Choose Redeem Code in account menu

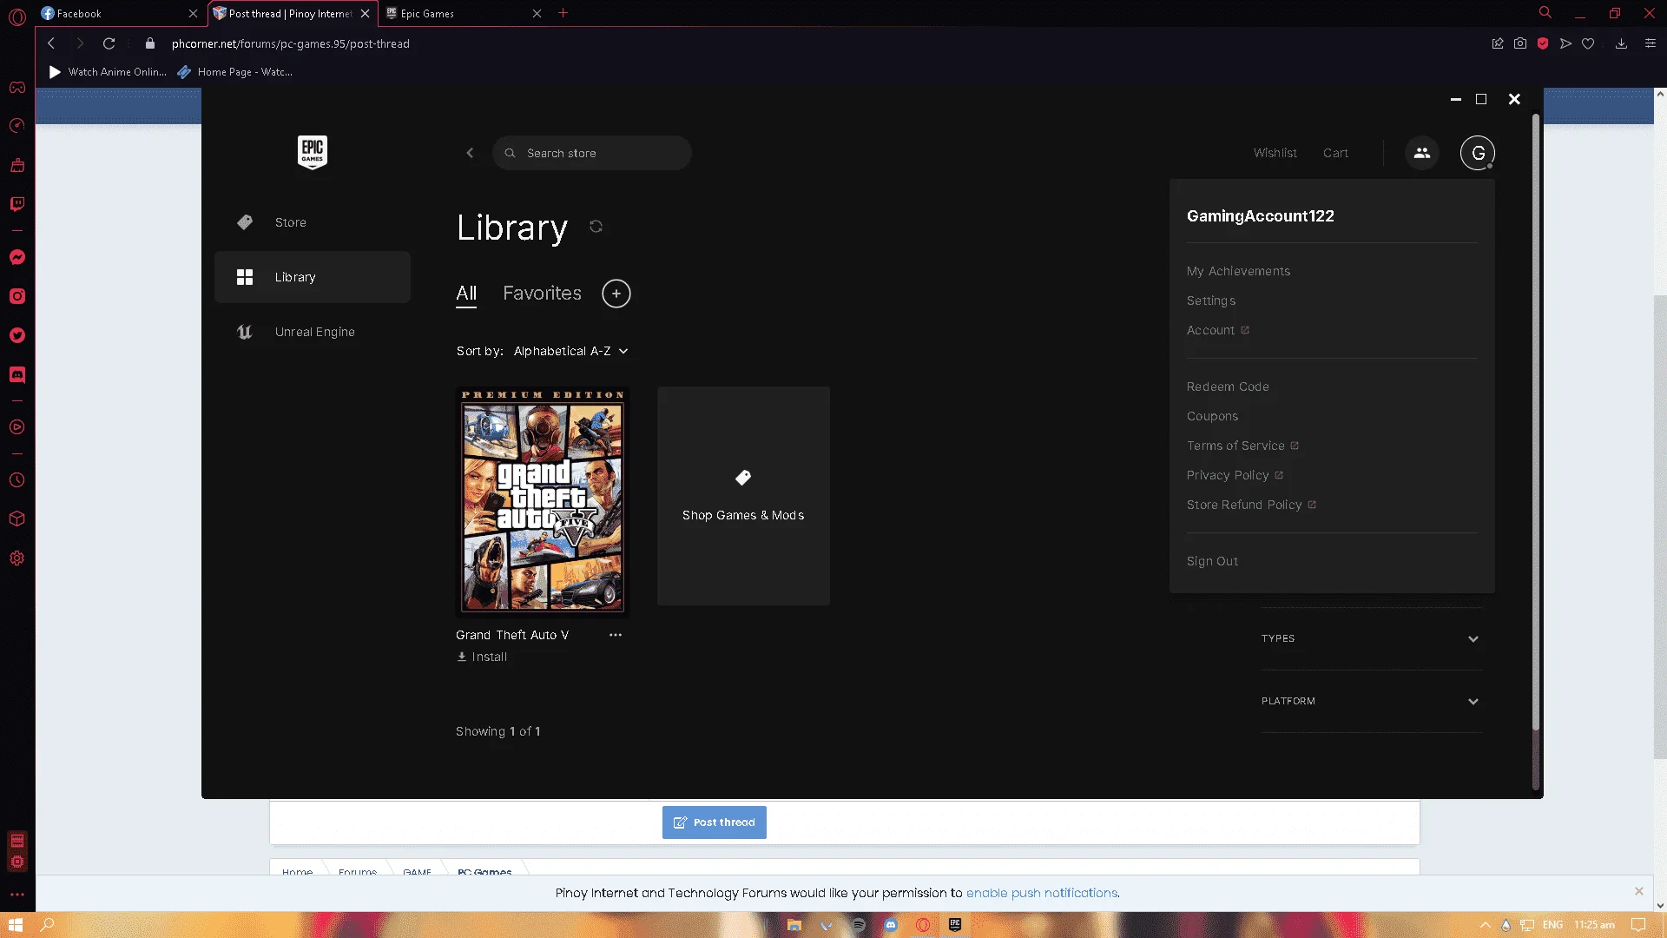pos(1228,386)
